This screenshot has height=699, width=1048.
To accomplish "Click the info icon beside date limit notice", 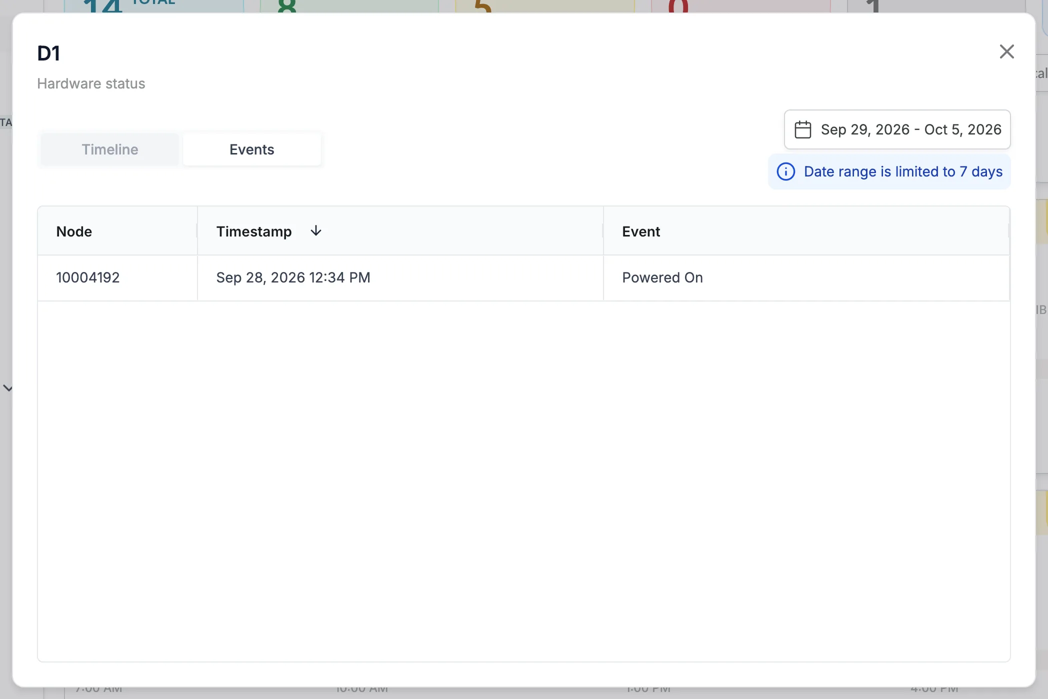I will pos(785,171).
